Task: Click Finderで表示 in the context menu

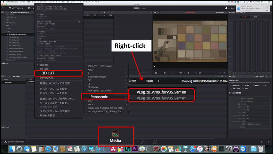Action: (47, 115)
